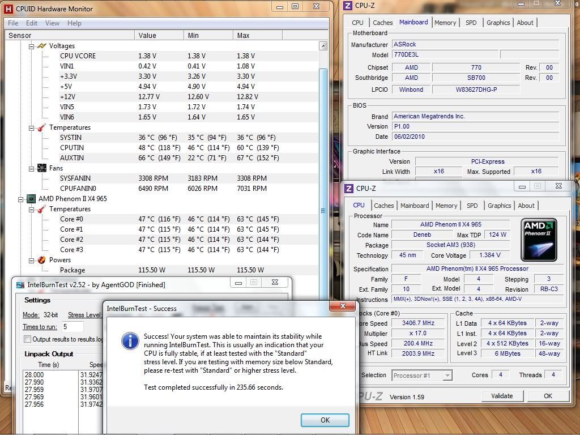Viewport: 580px width, 435px height.
Task: Open Mainboard tab in CPU-Z window showing processor details
Action: [414, 206]
